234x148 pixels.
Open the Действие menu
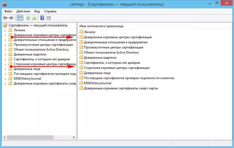[x=23, y=11]
